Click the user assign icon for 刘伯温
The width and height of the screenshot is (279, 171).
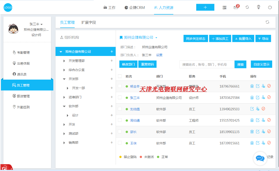(258, 109)
